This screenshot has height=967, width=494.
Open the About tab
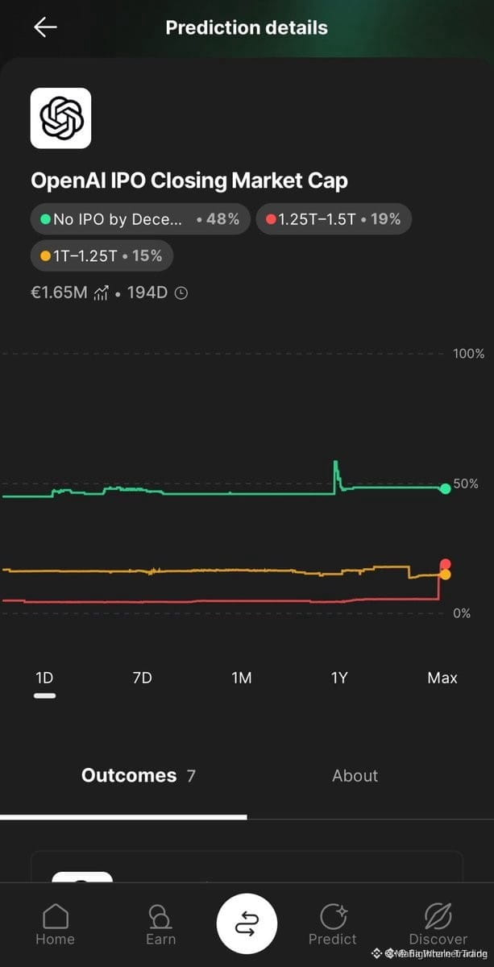pos(355,775)
